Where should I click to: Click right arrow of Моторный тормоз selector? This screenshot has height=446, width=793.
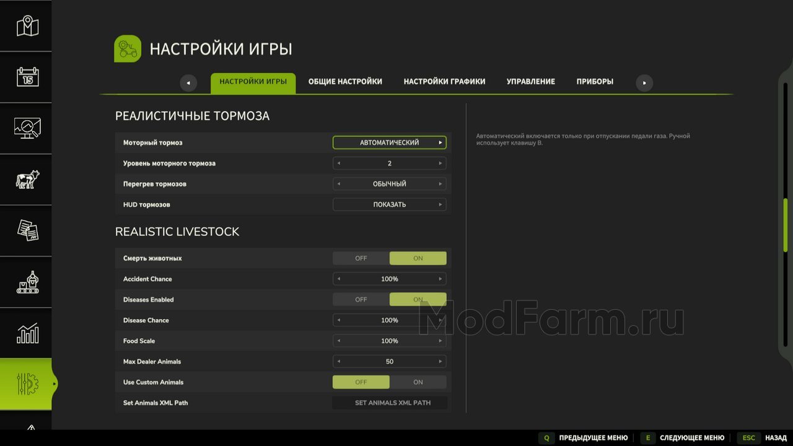(440, 142)
